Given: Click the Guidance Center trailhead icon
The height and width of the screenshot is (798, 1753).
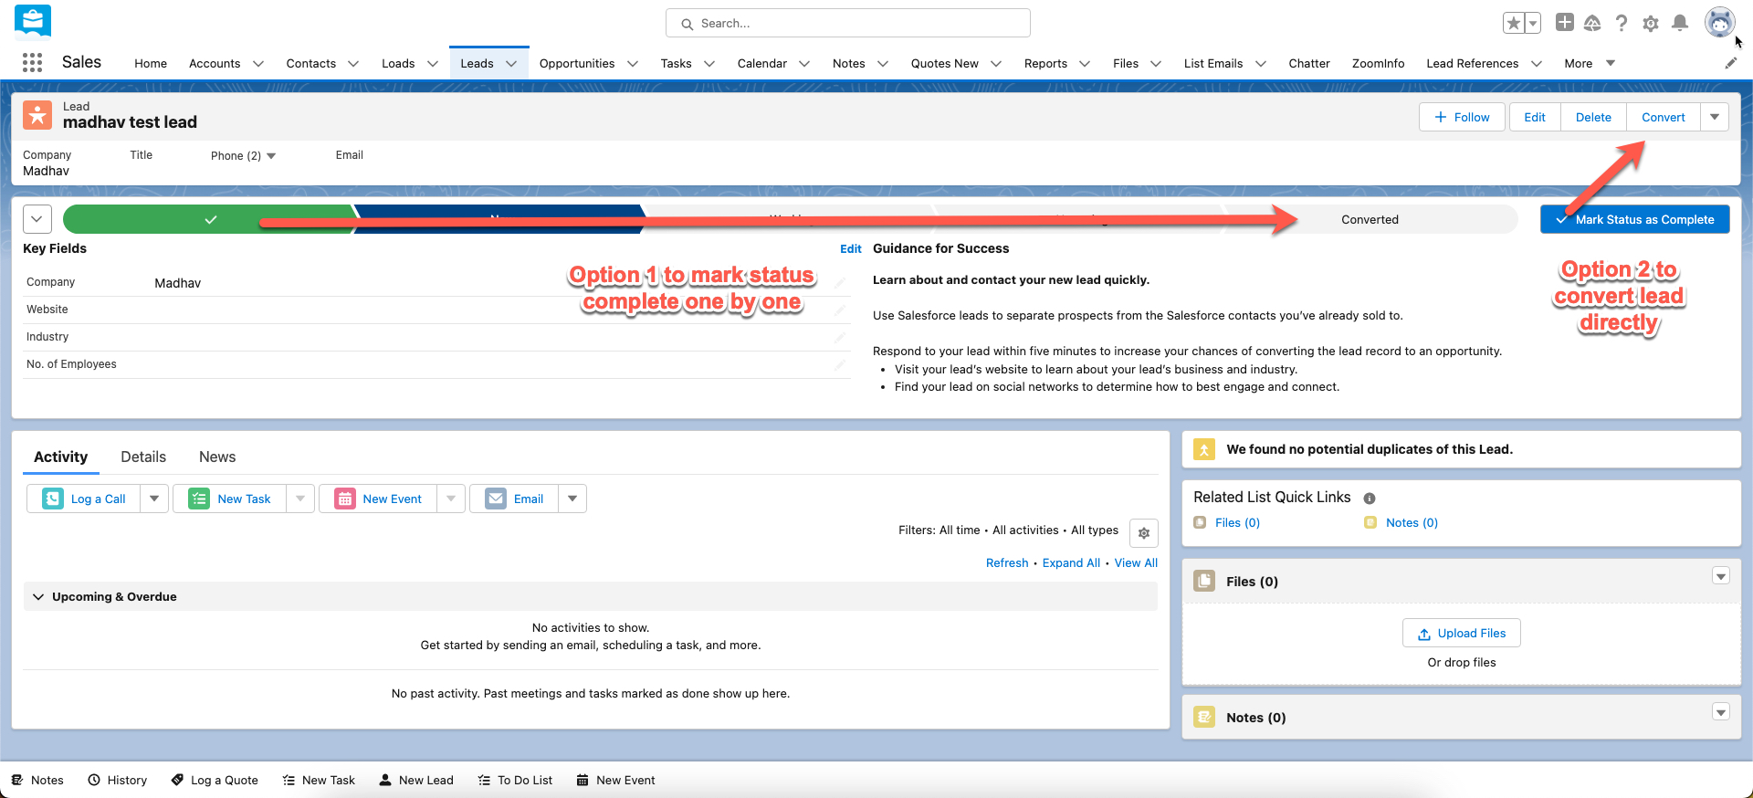Looking at the screenshot, I should tap(1592, 23).
